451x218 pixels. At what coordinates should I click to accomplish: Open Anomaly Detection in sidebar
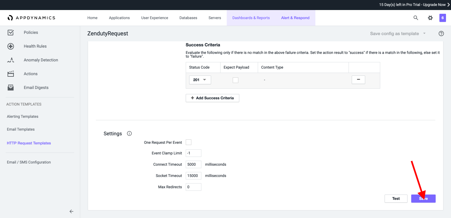pos(41,60)
